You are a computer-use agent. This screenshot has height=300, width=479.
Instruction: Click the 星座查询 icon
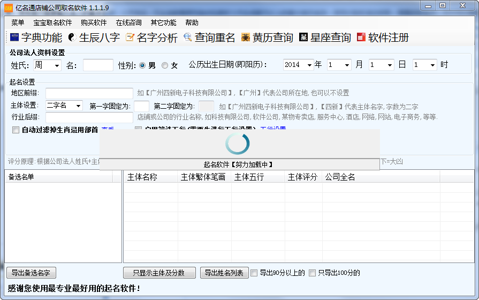click(x=303, y=37)
